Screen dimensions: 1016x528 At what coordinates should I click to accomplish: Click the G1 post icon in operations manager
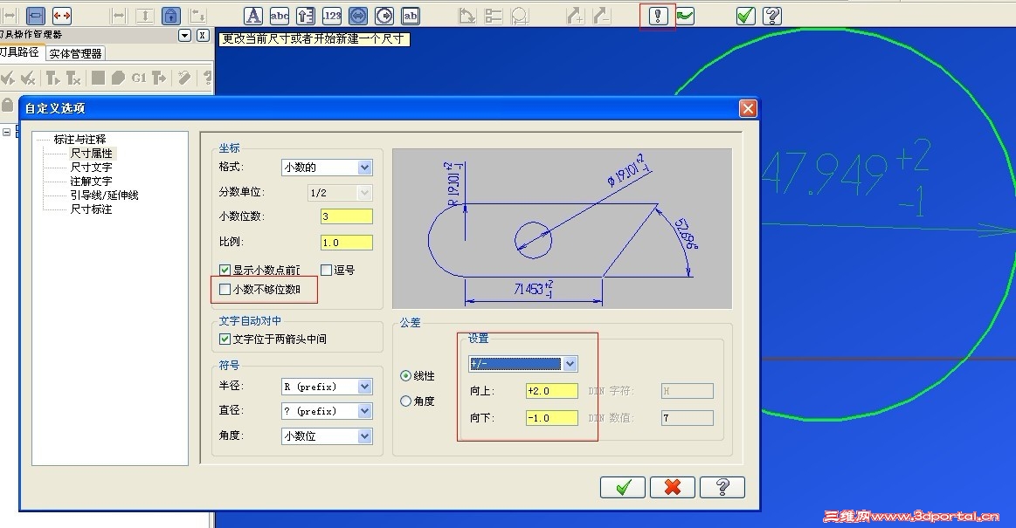tap(139, 79)
